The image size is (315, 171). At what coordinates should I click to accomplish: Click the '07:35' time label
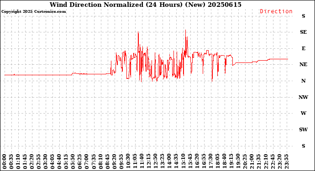point(94,161)
